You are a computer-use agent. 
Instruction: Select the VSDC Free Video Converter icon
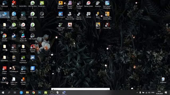click(x=14, y=81)
